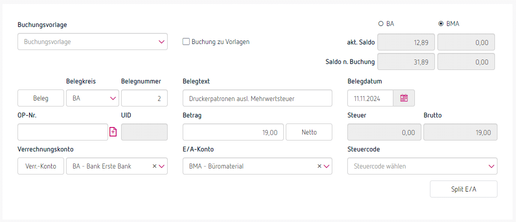The width and height of the screenshot is (516, 222).
Task: Clear the Verrechnungskonto selection with the X
Action: click(155, 166)
